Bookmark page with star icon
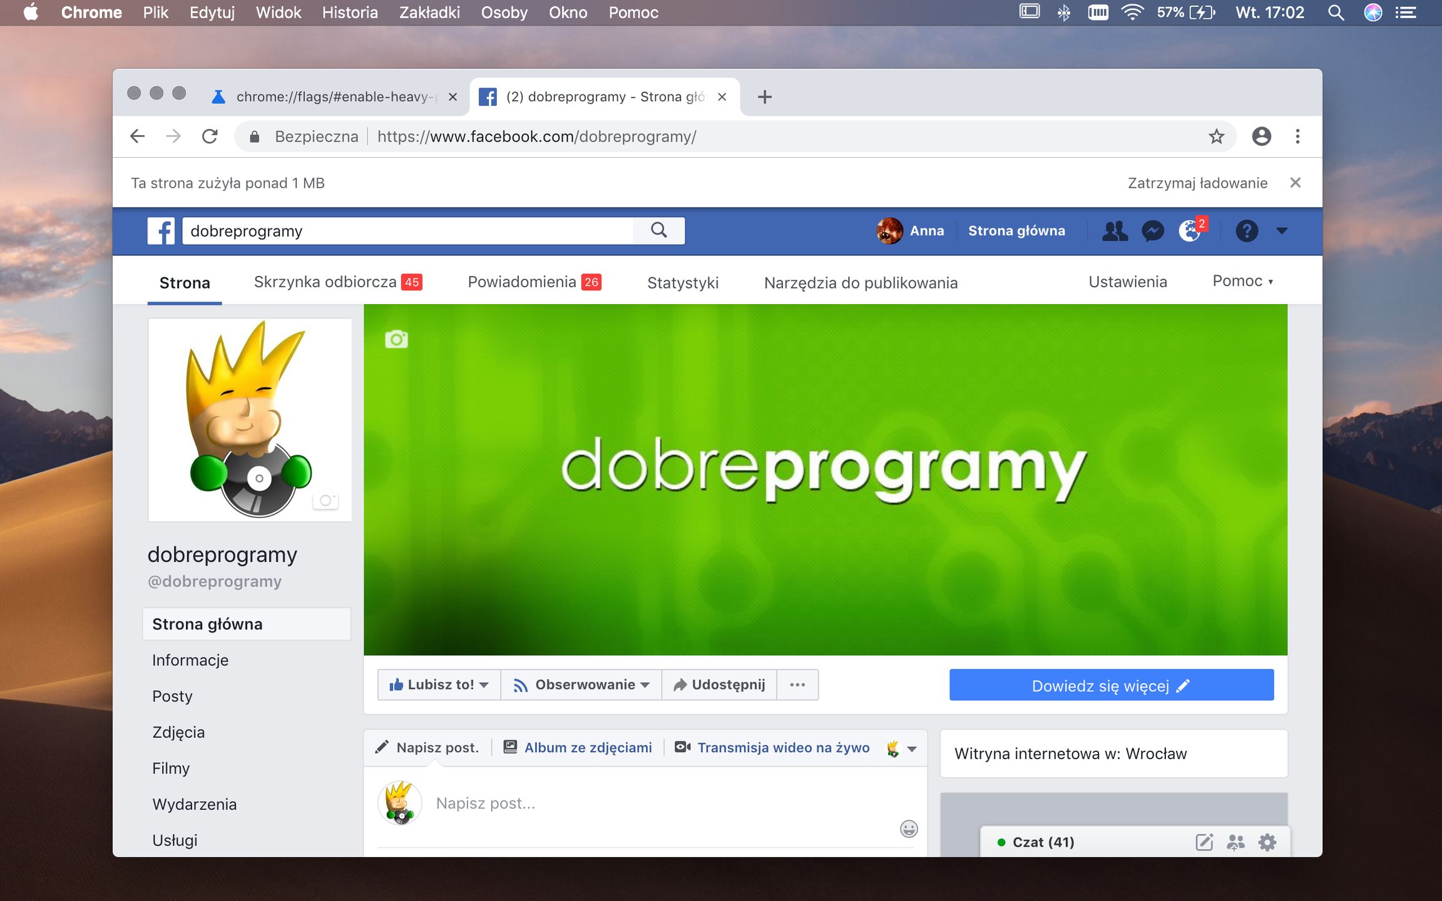 point(1216,136)
